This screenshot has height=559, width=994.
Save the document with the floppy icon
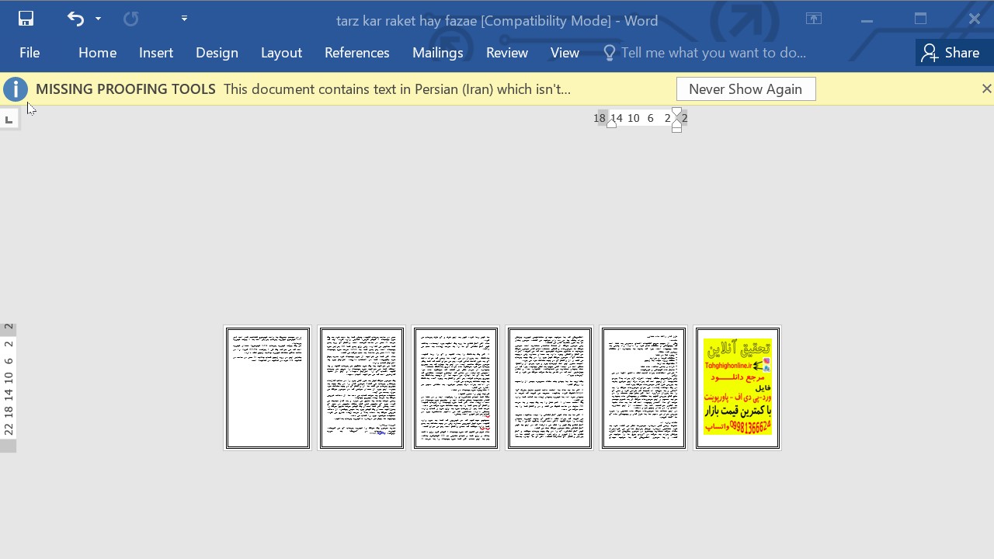click(26, 19)
